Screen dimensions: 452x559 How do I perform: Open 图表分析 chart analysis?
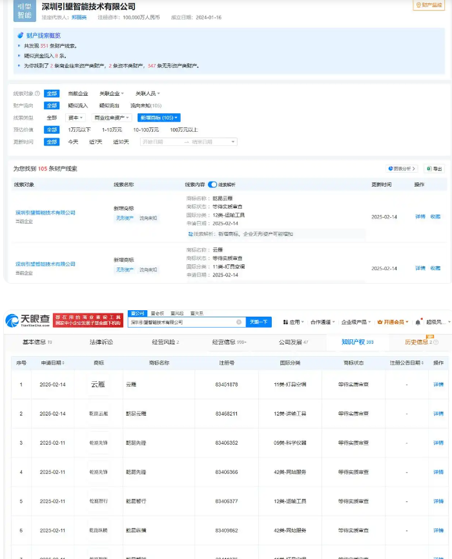(402, 169)
